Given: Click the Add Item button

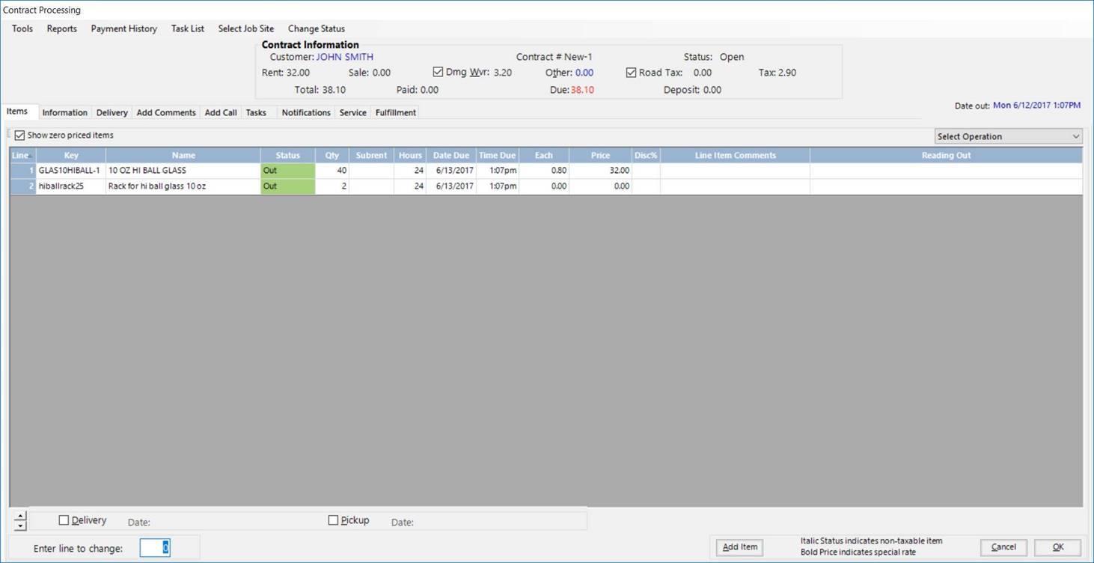Looking at the screenshot, I should coord(739,547).
